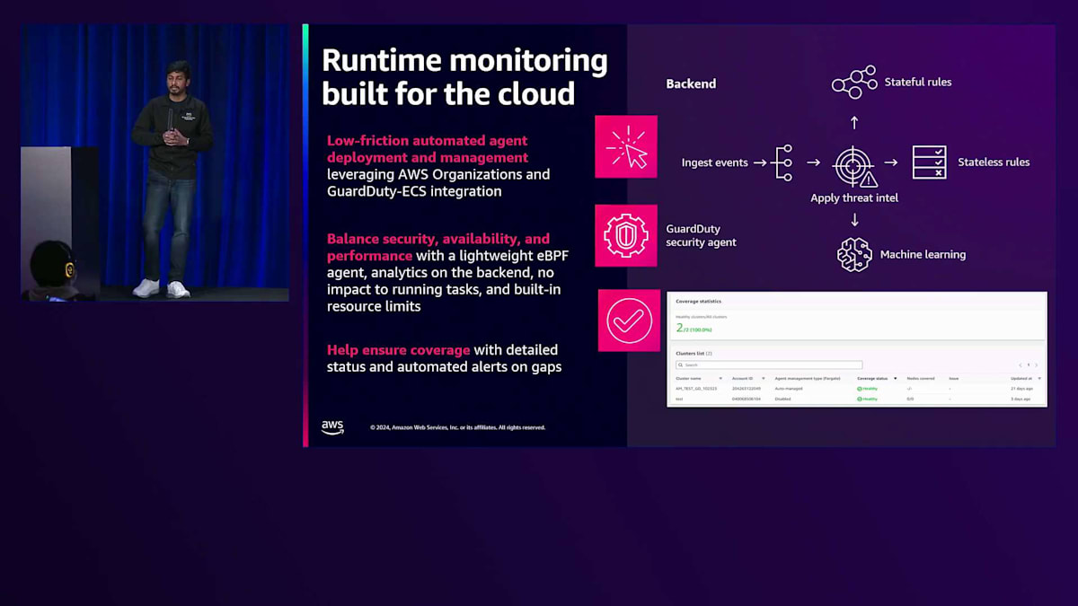
Task: Click the 'Nodes covered' column header
Action: [921, 378]
